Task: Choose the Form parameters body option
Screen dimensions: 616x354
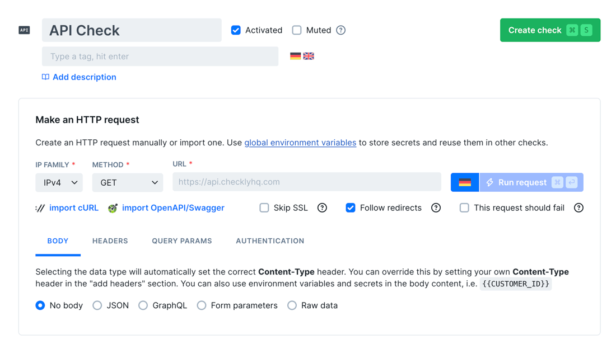Action: point(202,305)
